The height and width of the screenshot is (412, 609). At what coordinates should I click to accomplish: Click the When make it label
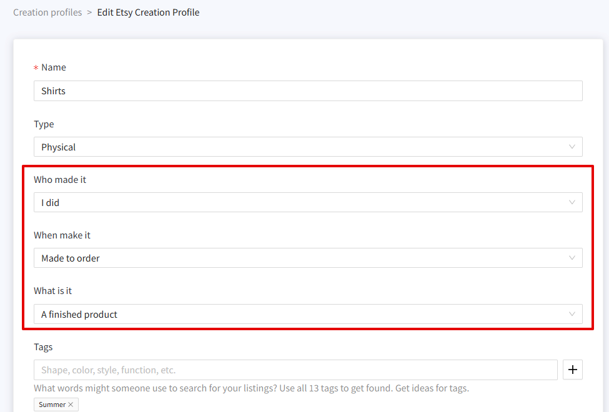[62, 235]
